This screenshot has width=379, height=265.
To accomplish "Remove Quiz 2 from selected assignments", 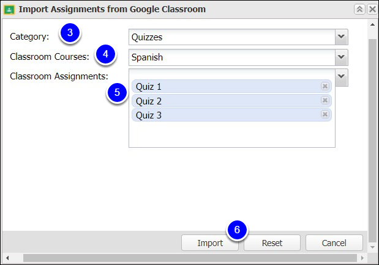I will click(x=325, y=100).
